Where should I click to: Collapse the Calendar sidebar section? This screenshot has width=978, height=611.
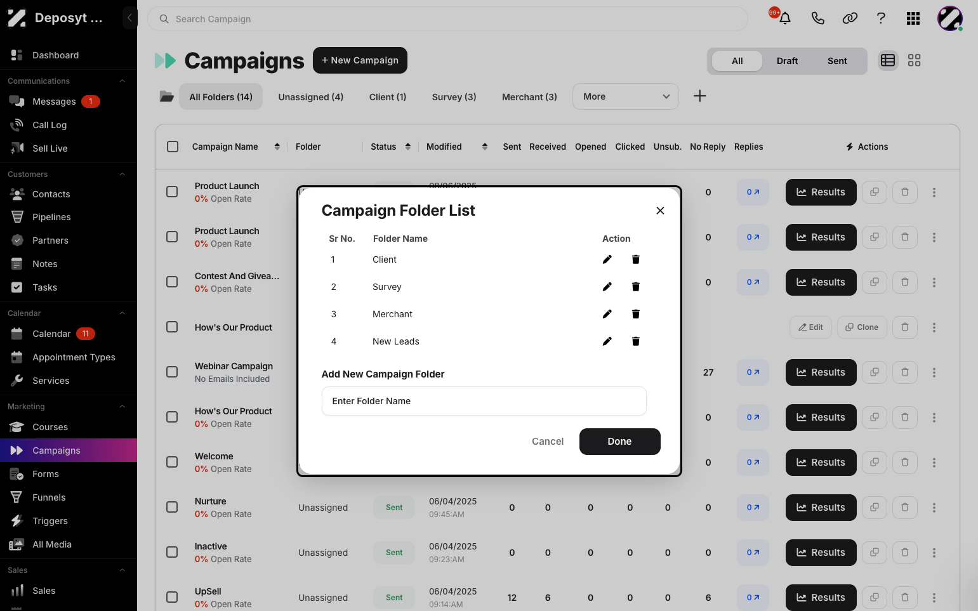pyautogui.click(x=122, y=313)
